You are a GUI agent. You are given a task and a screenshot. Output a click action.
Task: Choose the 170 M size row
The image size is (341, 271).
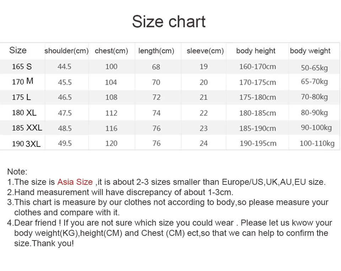(170, 82)
